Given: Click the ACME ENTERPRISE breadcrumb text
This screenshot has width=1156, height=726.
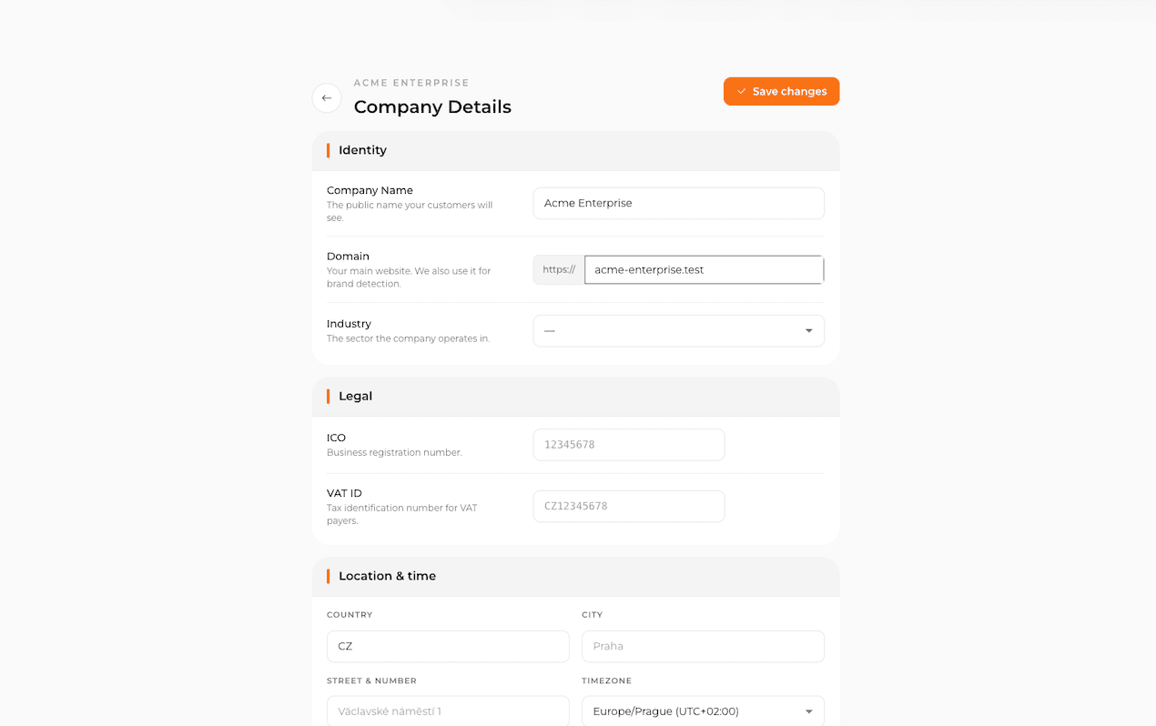Looking at the screenshot, I should click(411, 83).
